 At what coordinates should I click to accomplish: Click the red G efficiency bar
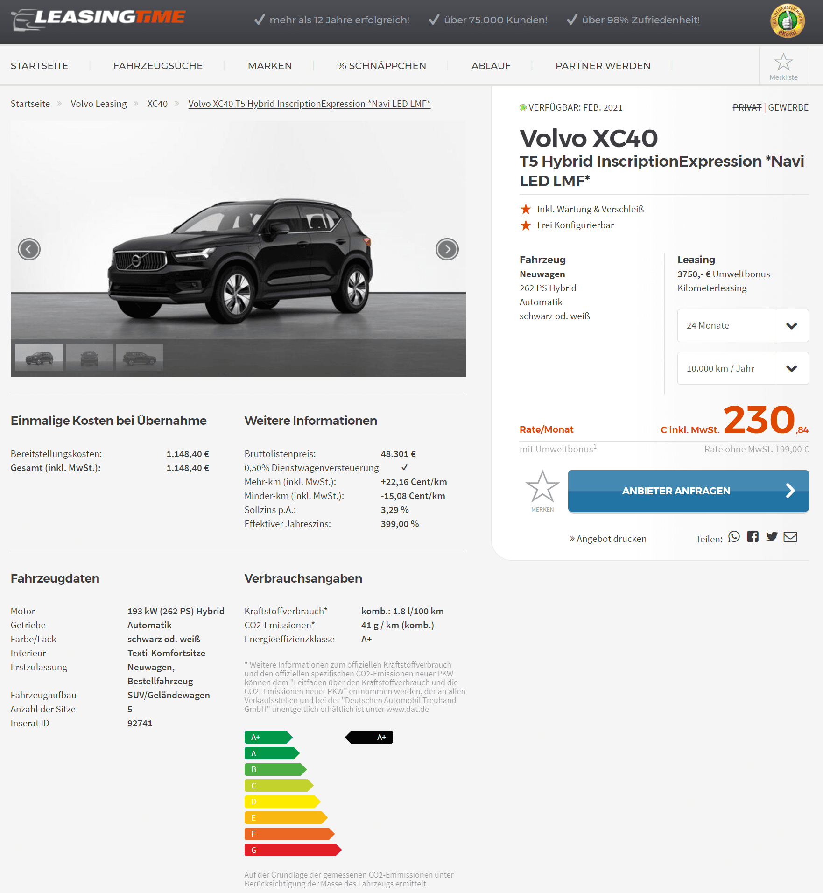293,850
